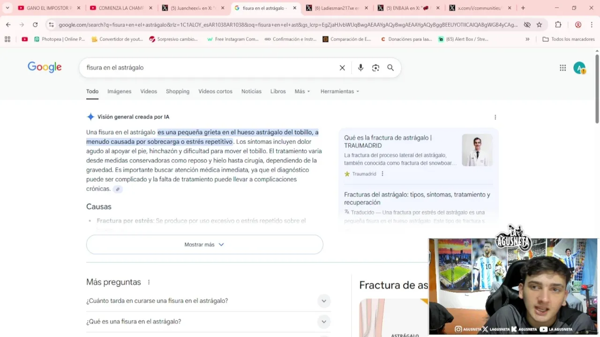This screenshot has width=600, height=337.
Task: Start voice search with the microphone
Action: pos(360,68)
